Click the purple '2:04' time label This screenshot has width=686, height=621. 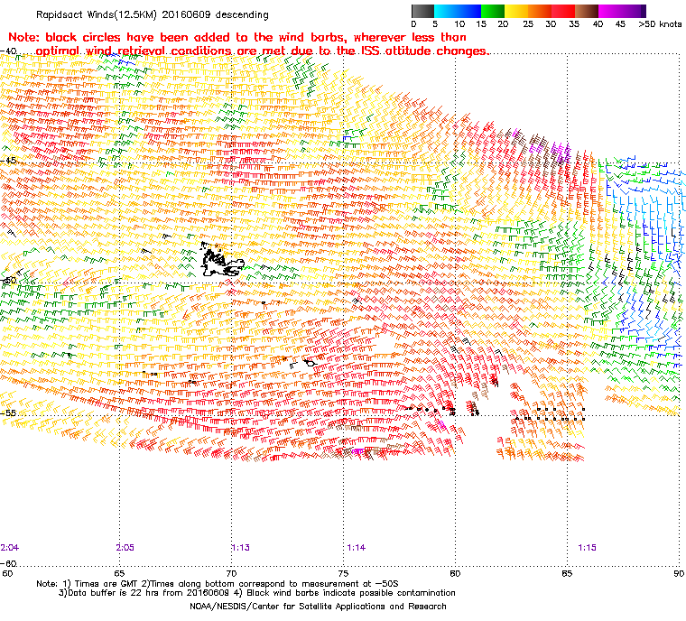click(x=10, y=548)
